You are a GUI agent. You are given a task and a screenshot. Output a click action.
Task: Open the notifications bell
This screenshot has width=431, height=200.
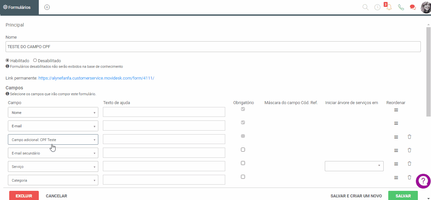(389, 7)
